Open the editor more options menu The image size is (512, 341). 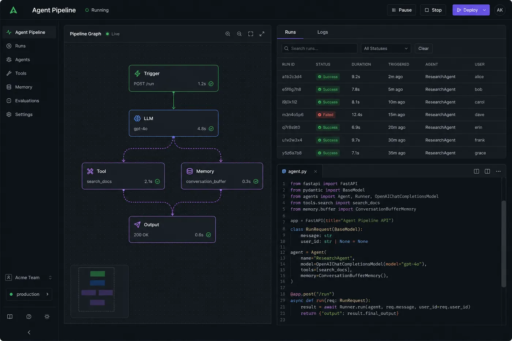[498, 171]
